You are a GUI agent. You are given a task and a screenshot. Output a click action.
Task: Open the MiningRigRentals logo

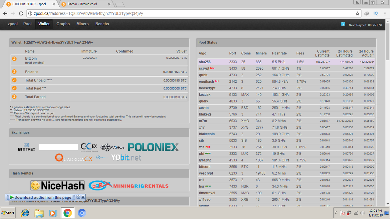point(129,185)
